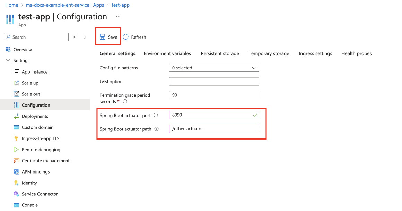Screen dimensions: 402x211
Task: Switch to Ingress settings tab
Action: [315, 54]
